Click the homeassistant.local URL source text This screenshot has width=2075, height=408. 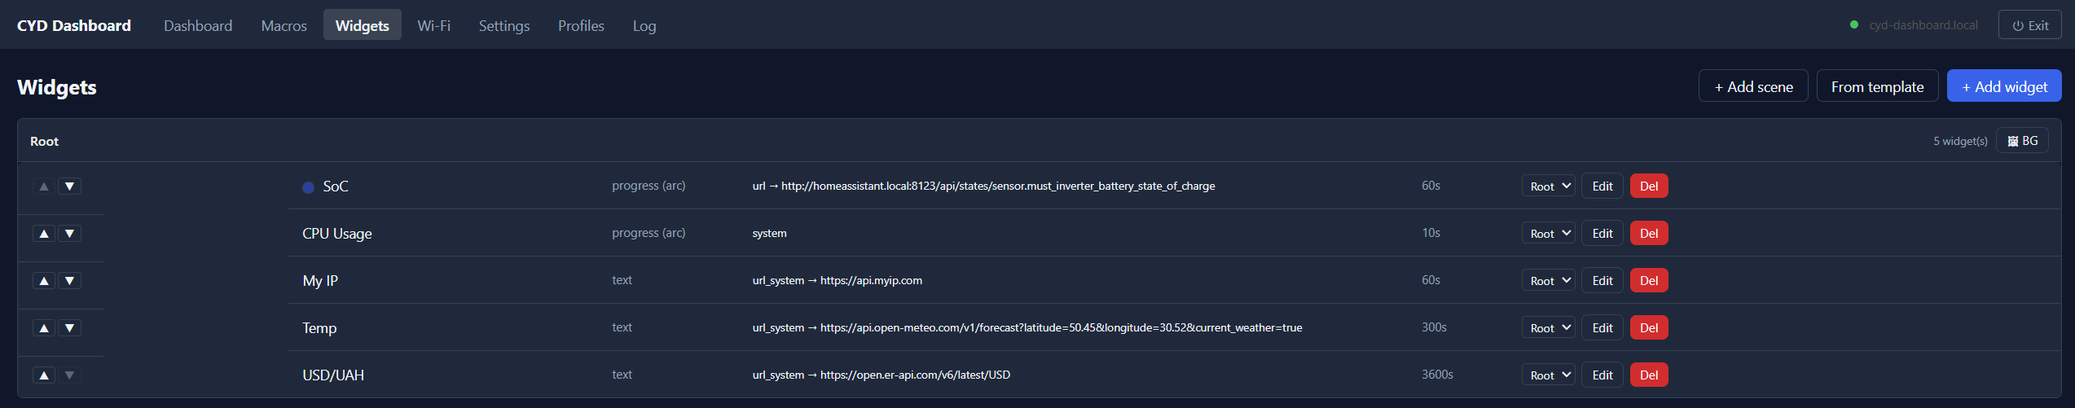click(983, 186)
